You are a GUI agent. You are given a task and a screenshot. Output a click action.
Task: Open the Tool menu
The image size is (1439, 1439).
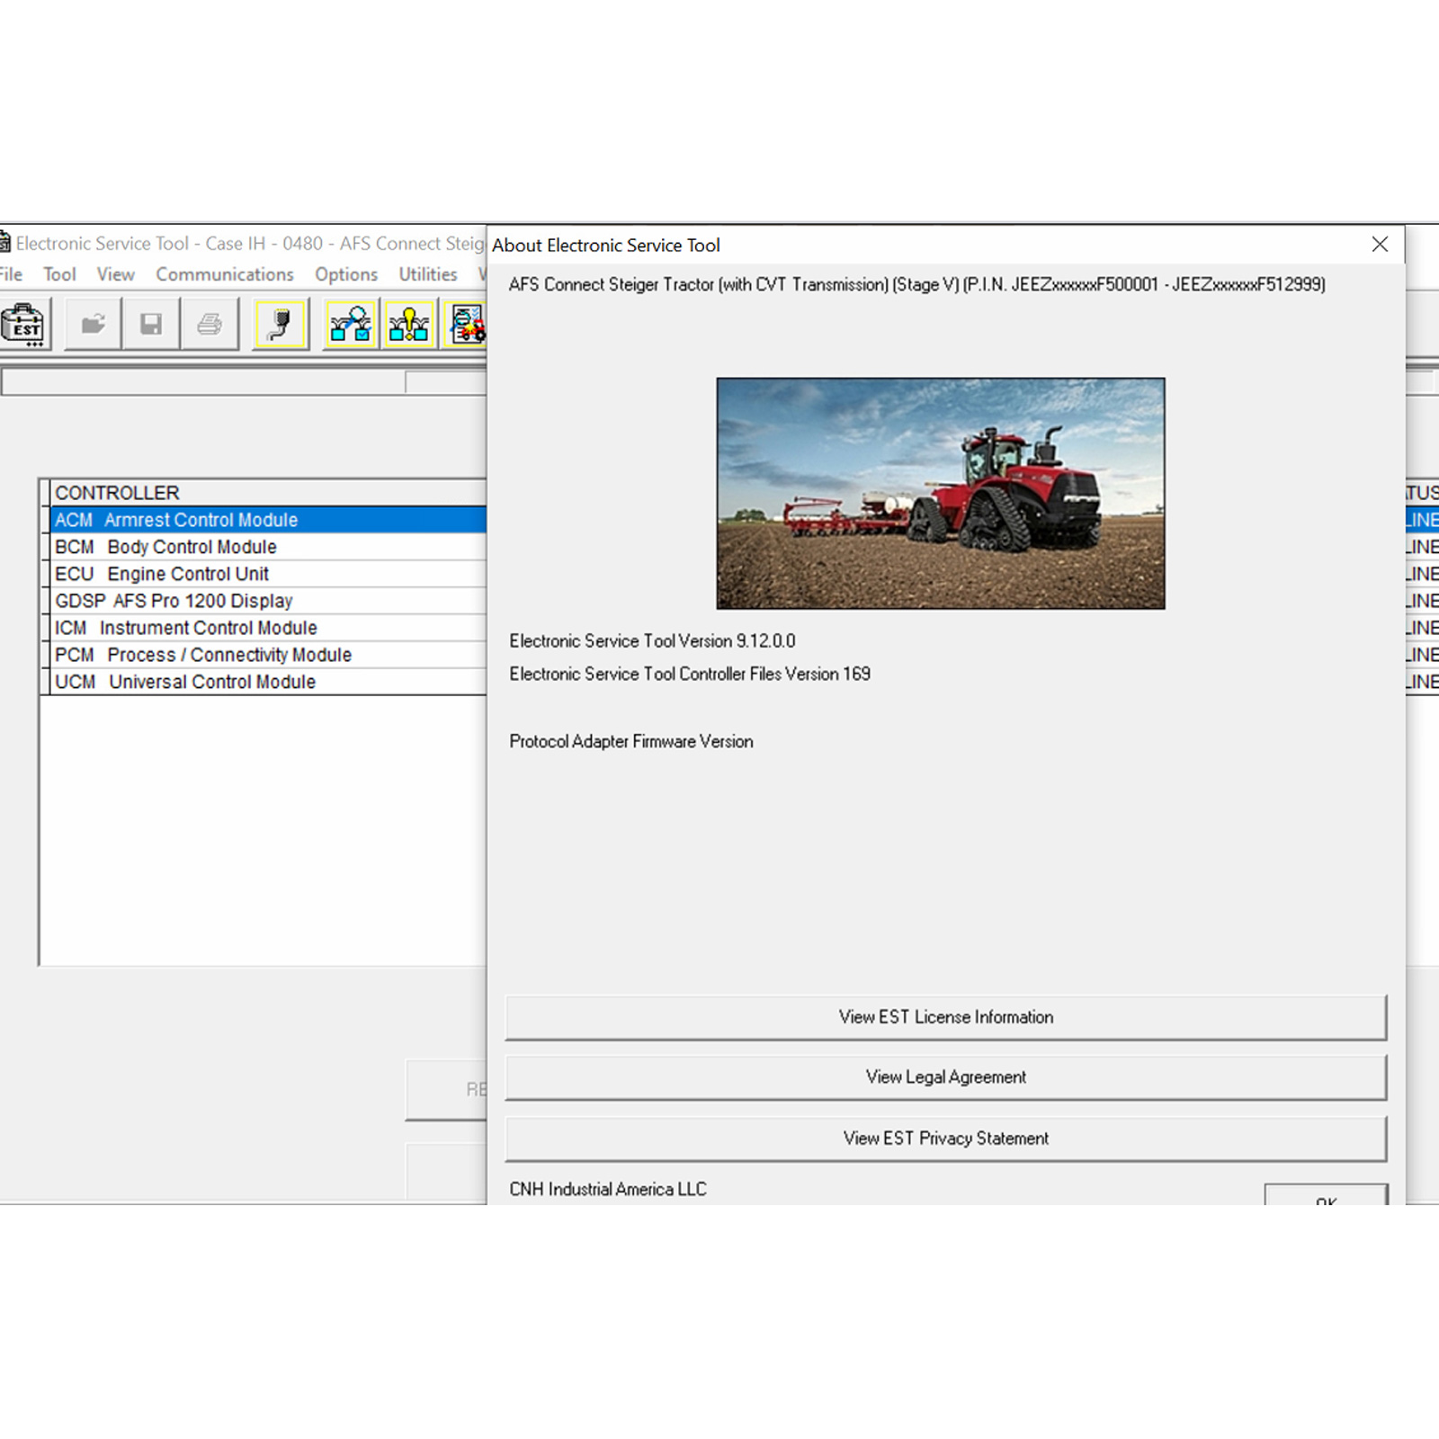(x=60, y=274)
